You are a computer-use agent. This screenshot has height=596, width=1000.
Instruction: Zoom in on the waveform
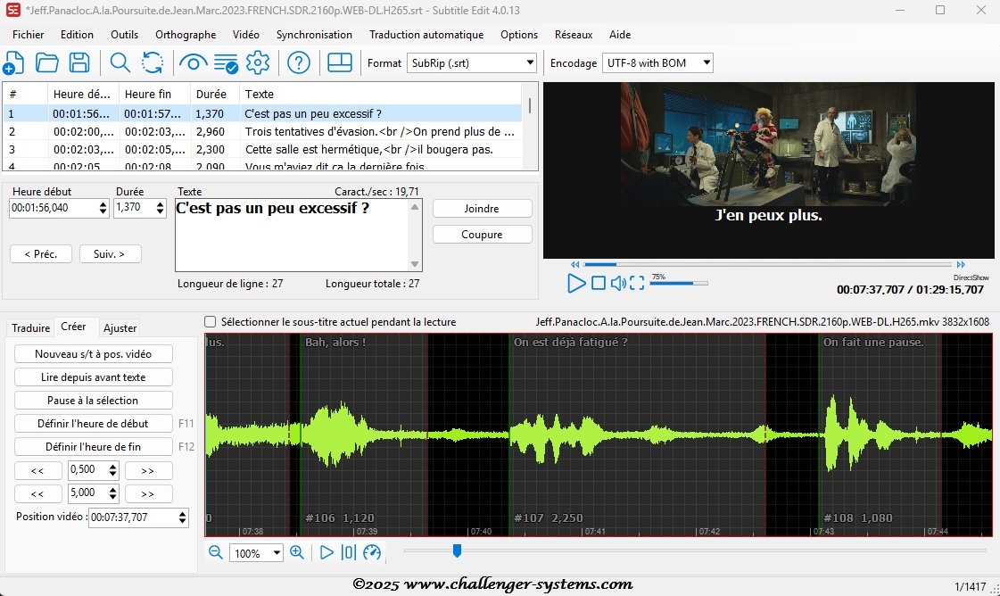tap(297, 552)
